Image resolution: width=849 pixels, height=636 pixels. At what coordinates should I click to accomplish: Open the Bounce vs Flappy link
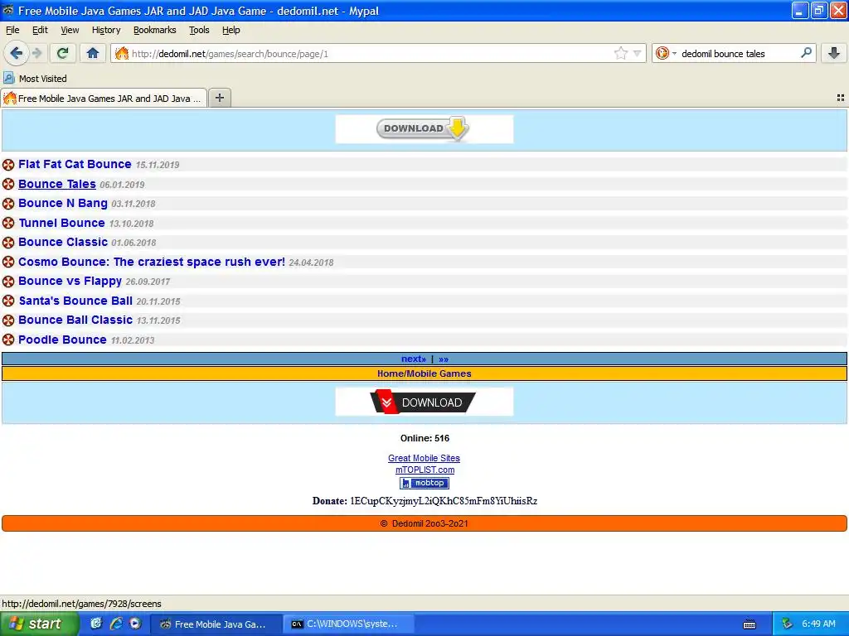(70, 282)
